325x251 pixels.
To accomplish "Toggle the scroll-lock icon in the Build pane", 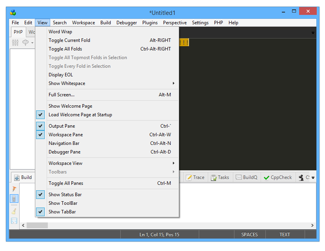I will [x=15, y=199].
